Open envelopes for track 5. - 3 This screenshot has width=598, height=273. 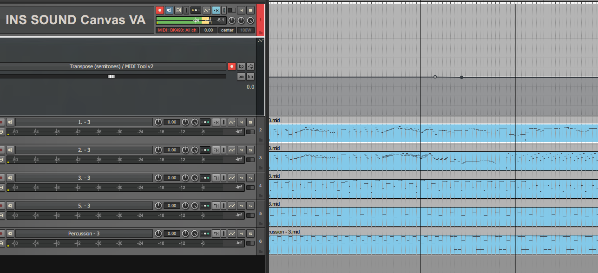click(231, 206)
